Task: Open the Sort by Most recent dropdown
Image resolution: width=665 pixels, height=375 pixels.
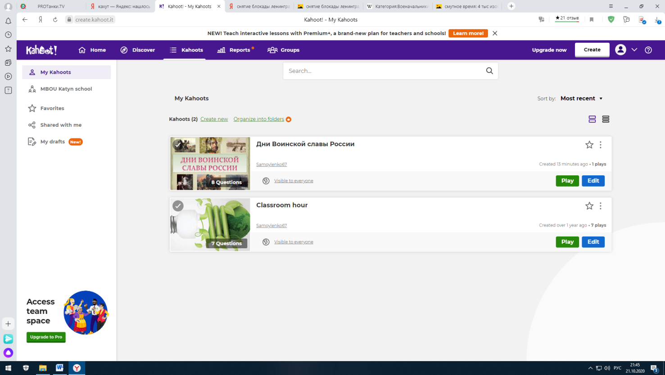Action: (581, 98)
